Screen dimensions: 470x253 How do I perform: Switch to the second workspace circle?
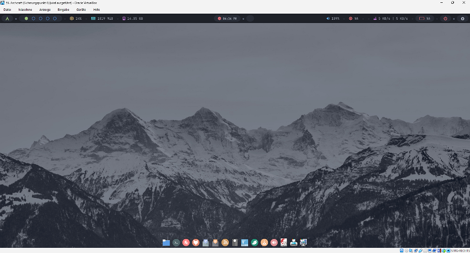point(33,19)
